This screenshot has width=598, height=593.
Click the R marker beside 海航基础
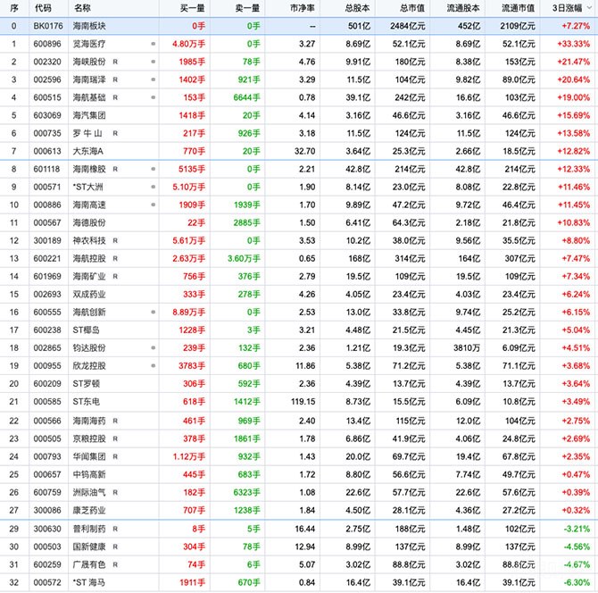coord(115,97)
